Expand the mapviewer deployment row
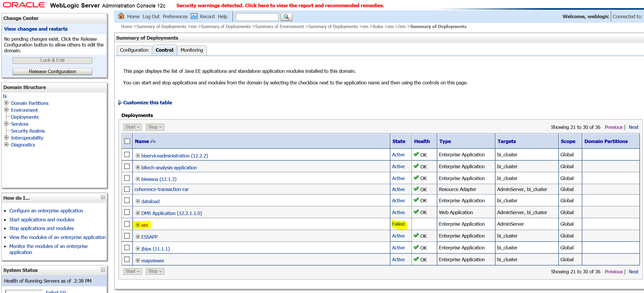Image resolution: width=644 pixels, height=293 pixels. [x=138, y=260]
